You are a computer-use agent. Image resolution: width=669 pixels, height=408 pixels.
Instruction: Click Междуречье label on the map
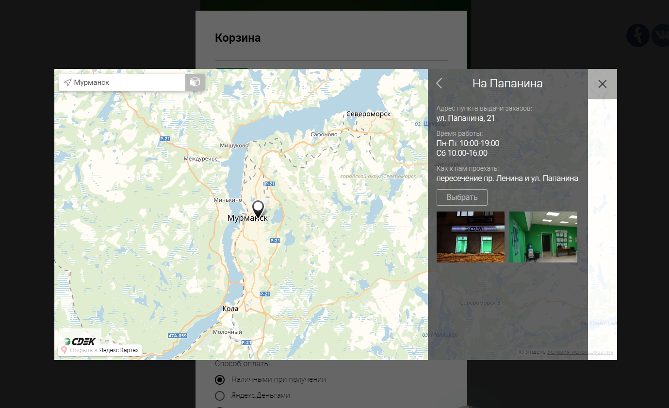pyautogui.click(x=201, y=159)
